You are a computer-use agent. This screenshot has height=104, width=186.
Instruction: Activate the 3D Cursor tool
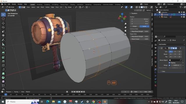(x=3, y=18)
